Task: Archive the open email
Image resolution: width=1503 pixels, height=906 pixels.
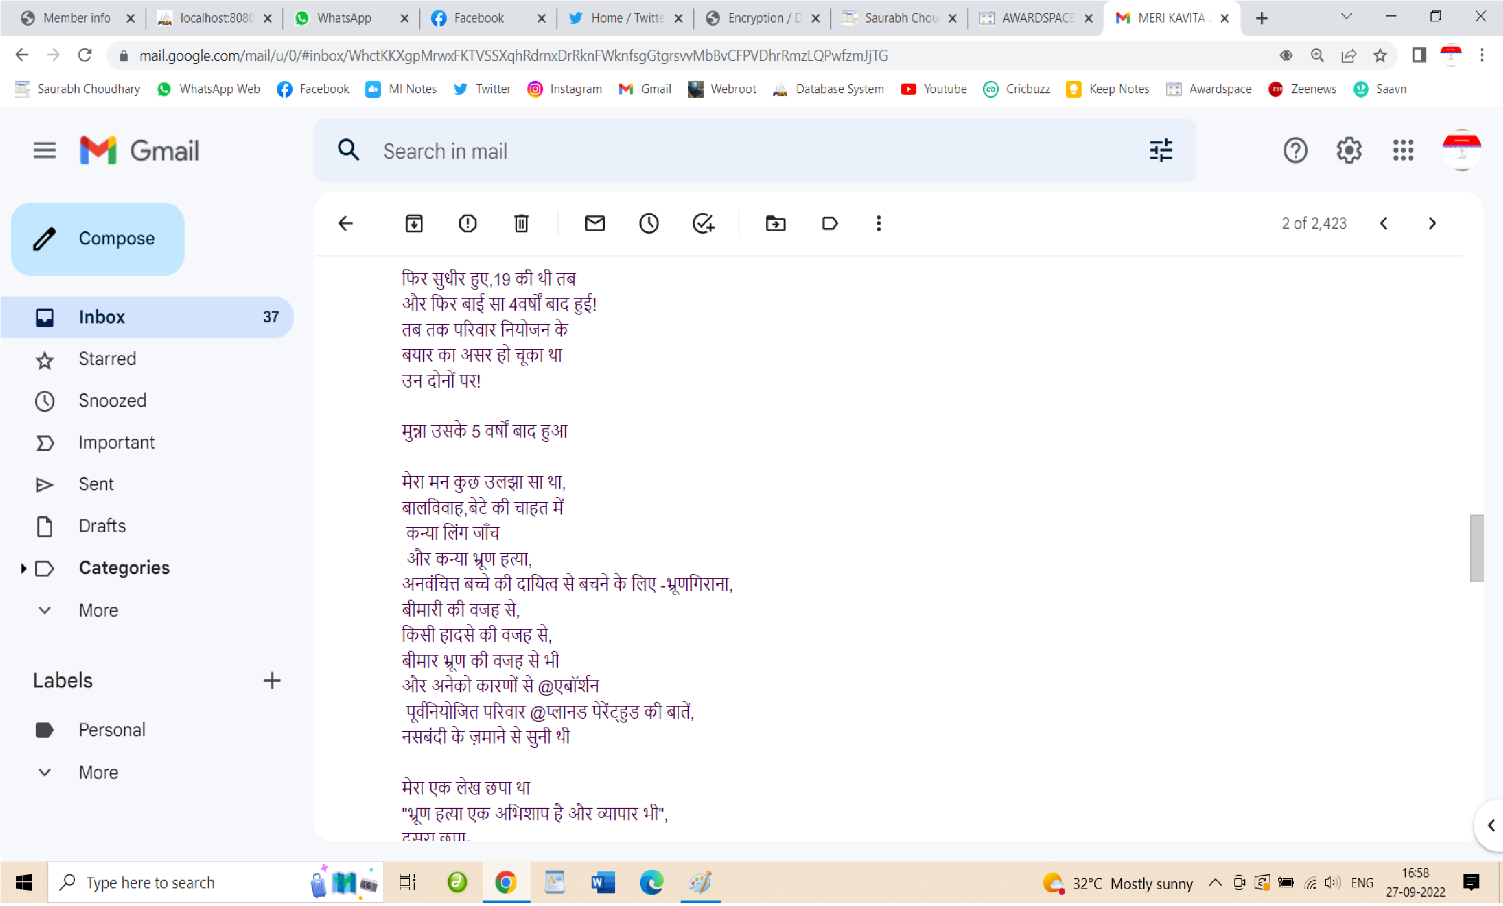Action: [414, 224]
